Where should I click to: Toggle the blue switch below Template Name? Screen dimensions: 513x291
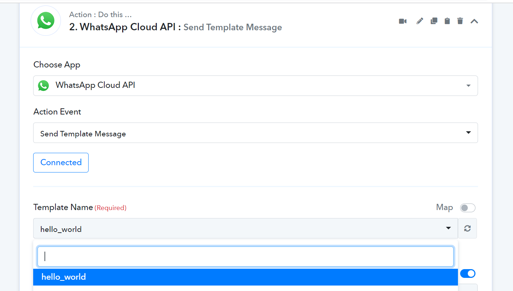467,273
